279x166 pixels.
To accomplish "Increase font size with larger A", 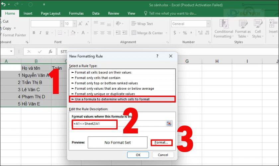I will [80, 24].
